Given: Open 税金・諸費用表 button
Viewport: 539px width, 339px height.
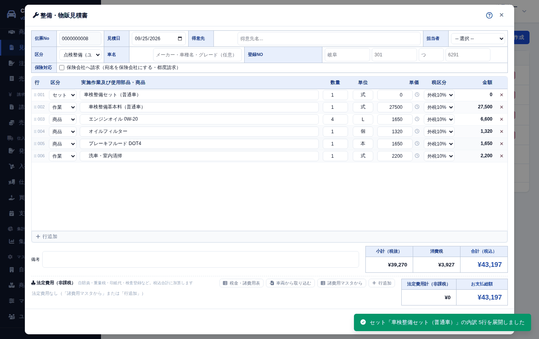Looking at the screenshot, I should tap(241, 283).
